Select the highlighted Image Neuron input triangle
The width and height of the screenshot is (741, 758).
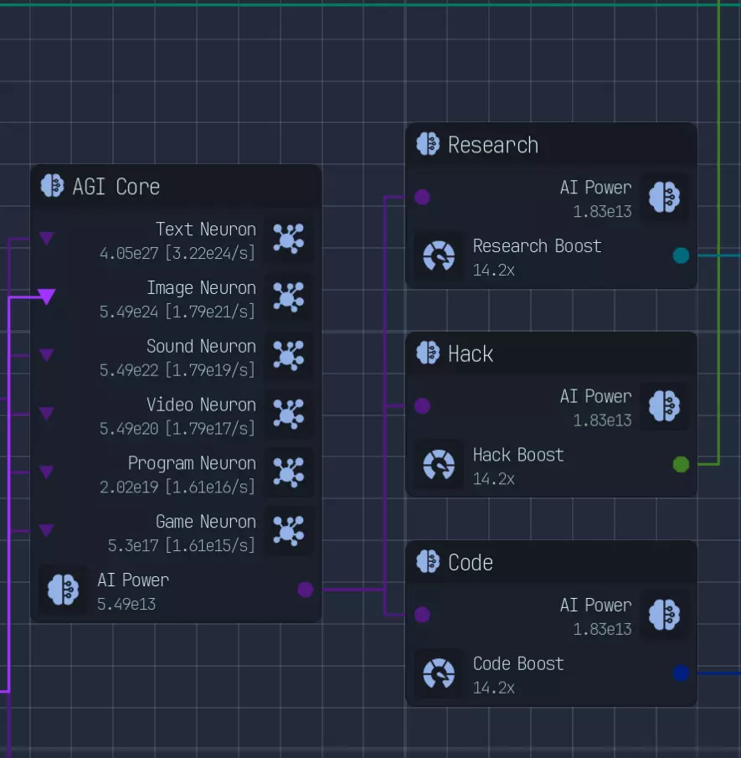point(47,296)
